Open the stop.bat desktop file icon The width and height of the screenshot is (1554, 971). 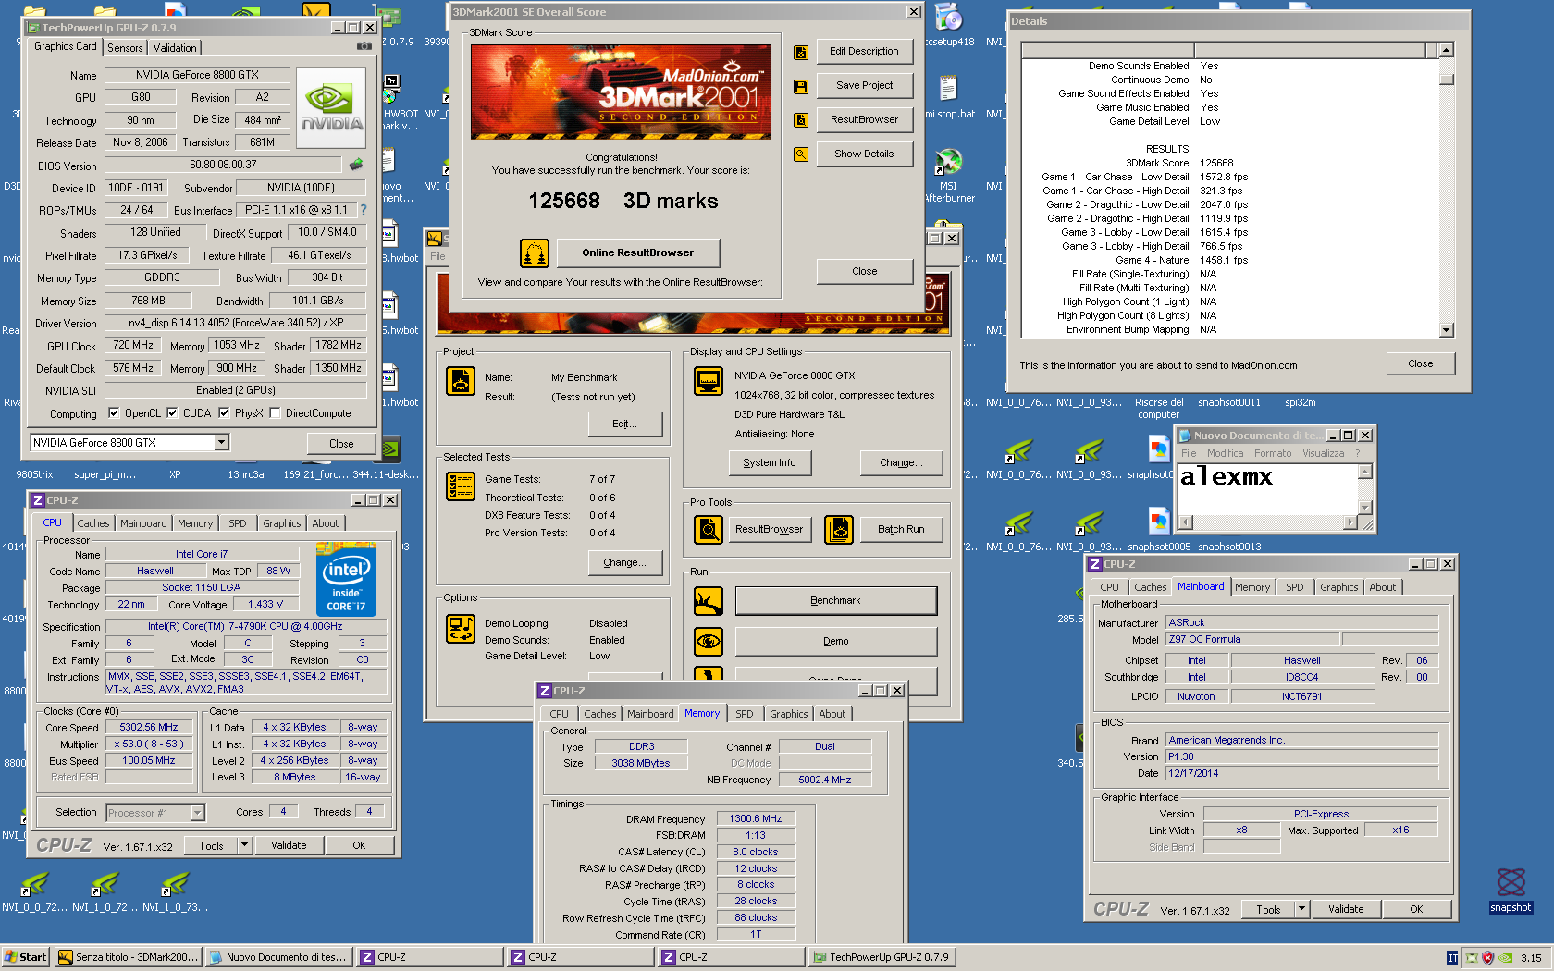[948, 98]
